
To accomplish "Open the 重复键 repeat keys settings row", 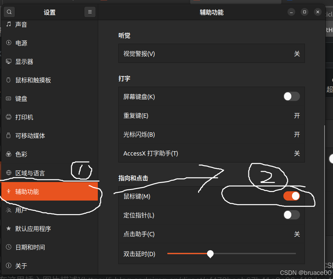I will (x=211, y=116).
